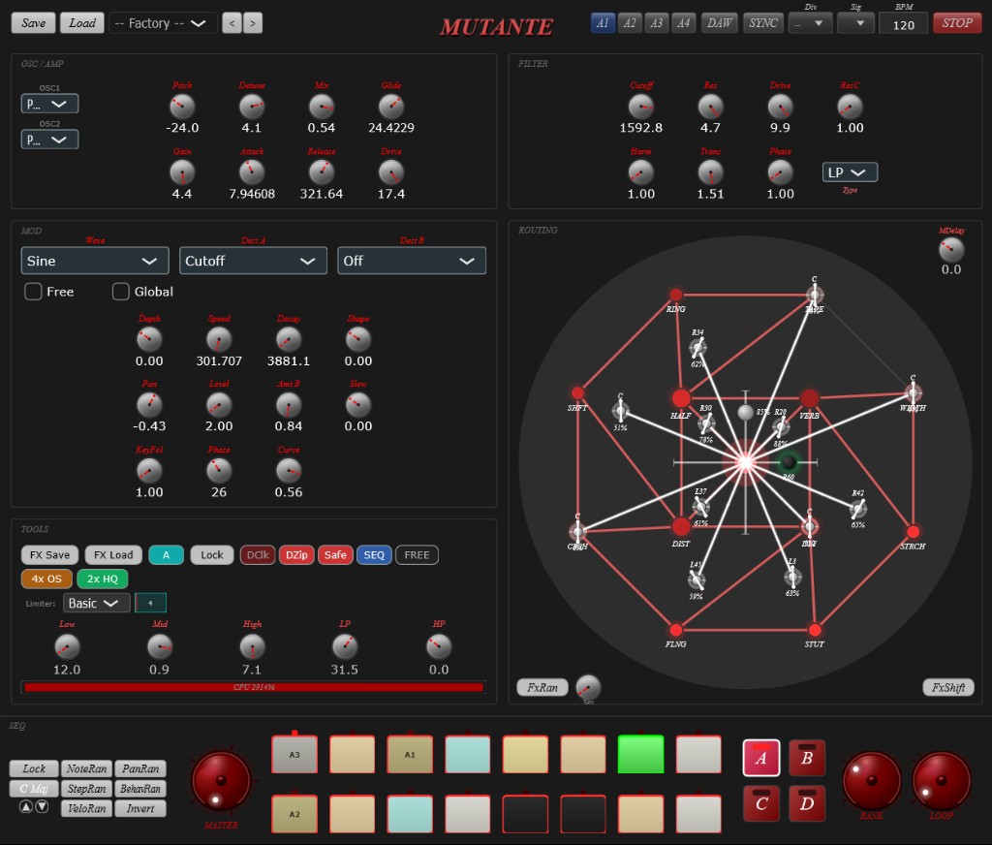Select the STUT node in the routing panel
The image size is (992, 845).
[x=815, y=628]
